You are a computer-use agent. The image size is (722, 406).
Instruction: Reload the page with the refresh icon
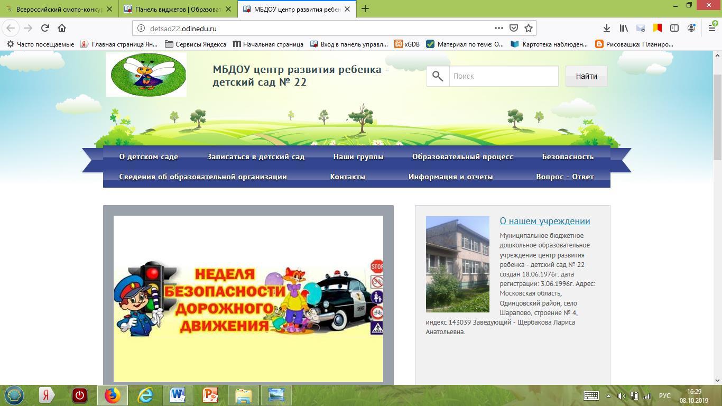click(x=45, y=29)
